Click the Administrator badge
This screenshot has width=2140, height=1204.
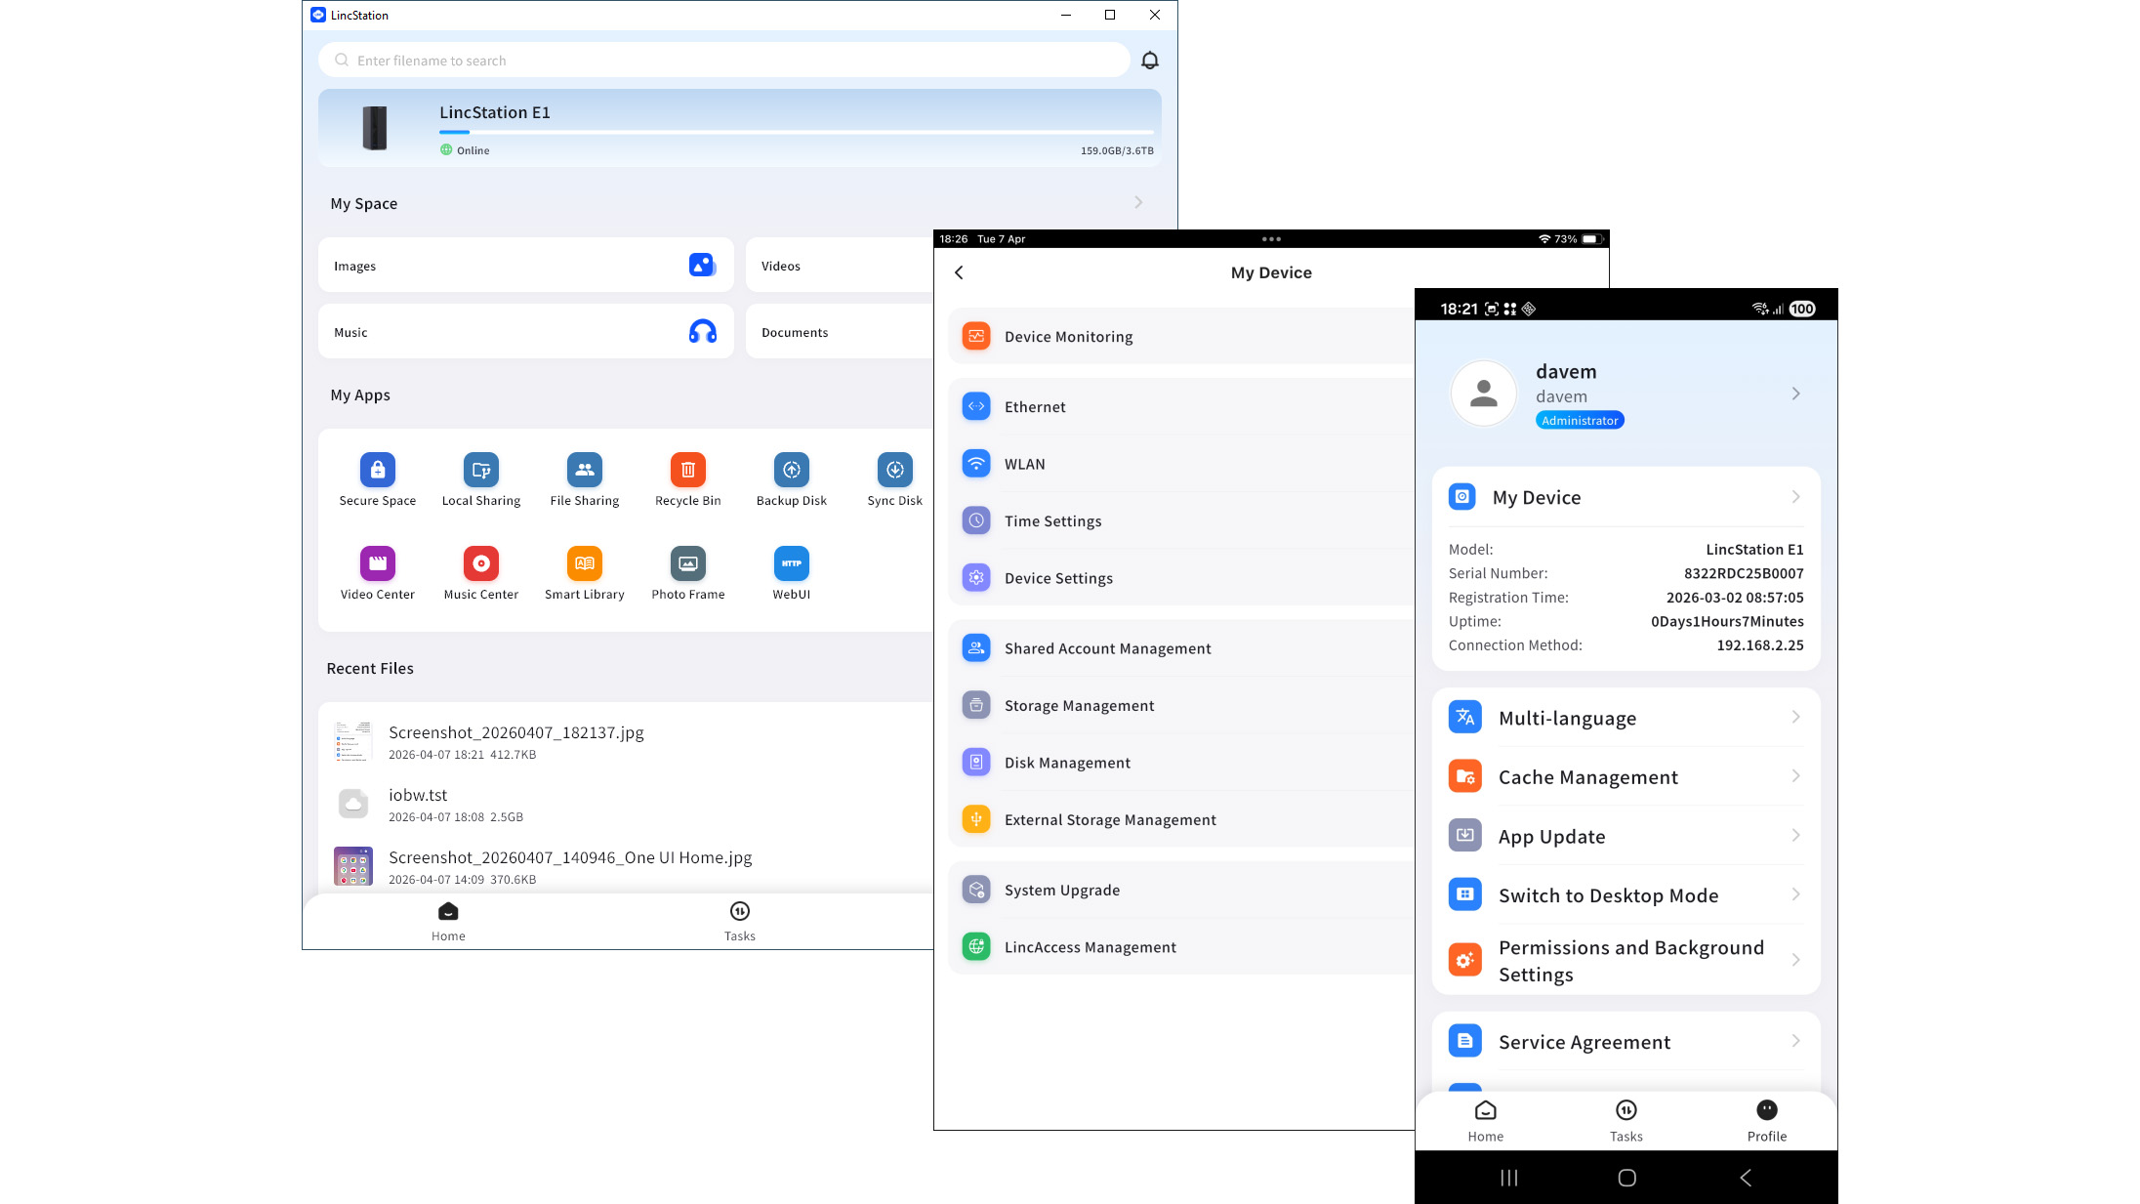tap(1580, 421)
